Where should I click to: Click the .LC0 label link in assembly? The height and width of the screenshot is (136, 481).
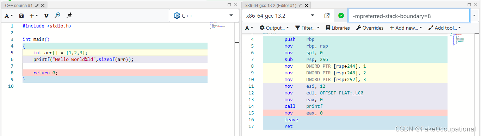[358, 93]
